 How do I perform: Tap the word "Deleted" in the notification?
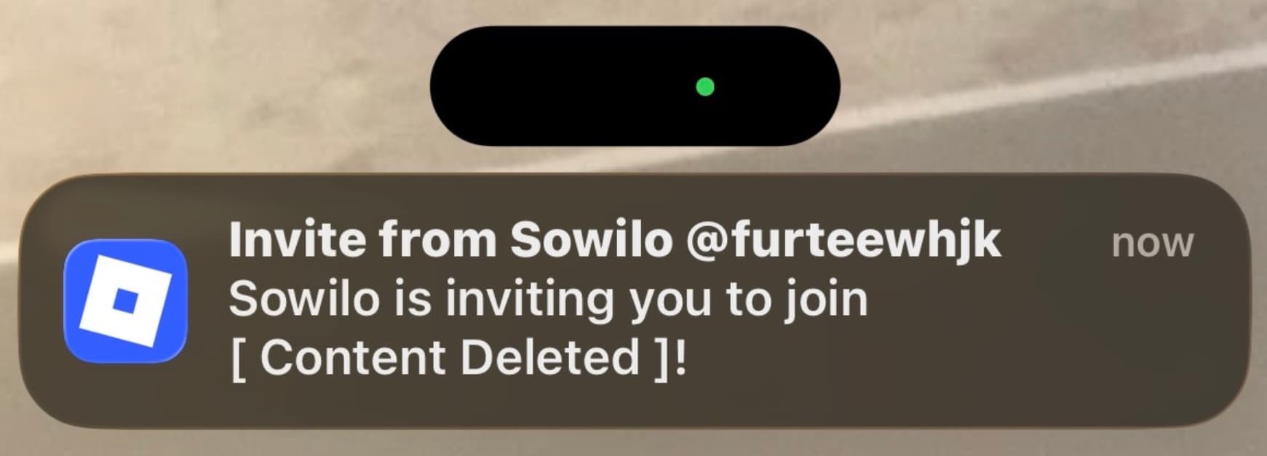click(x=549, y=358)
